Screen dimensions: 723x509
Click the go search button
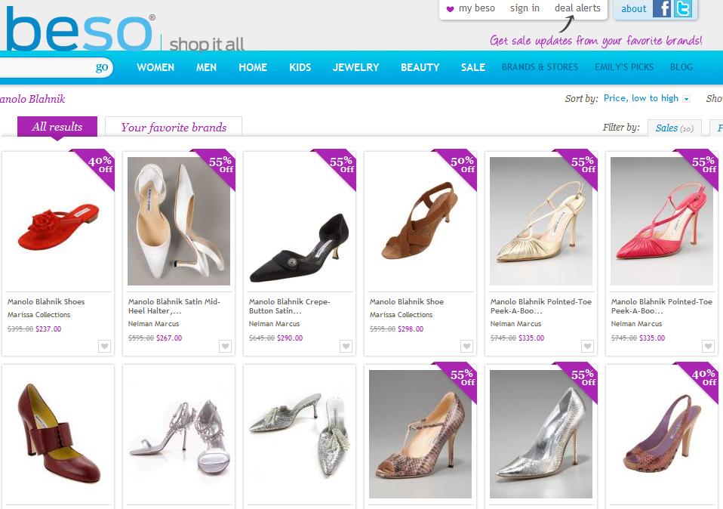101,67
